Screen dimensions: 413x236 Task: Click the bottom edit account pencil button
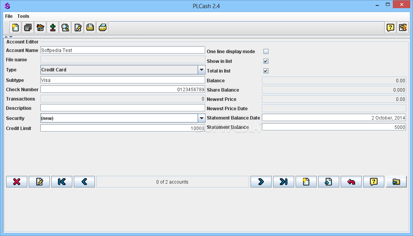[39, 182]
